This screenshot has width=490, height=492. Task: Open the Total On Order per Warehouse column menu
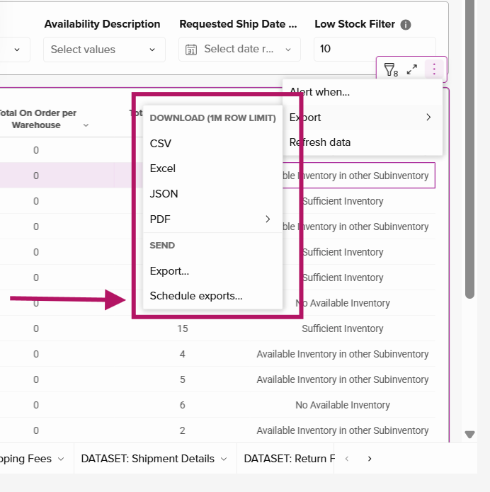point(86,125)
